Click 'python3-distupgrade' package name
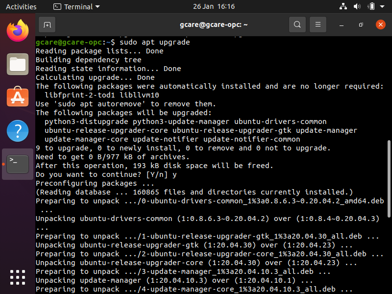Image resolution: width=392 pixels, height=294 pixels. pyautogui.click(x=86, y=122)
